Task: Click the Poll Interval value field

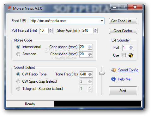Action: 44,31
